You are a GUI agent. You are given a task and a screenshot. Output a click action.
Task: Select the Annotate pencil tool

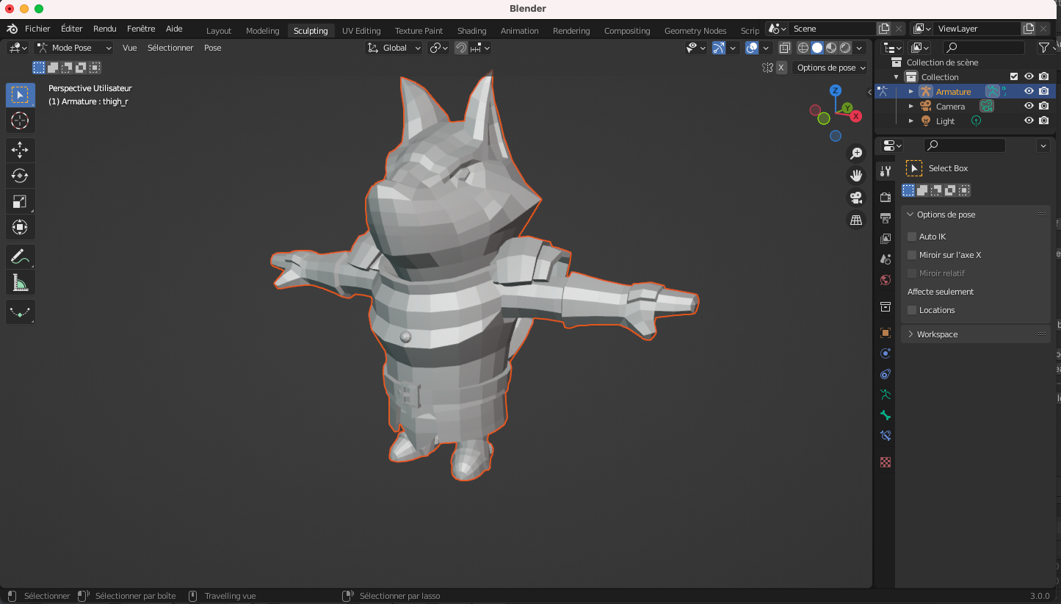20,256
